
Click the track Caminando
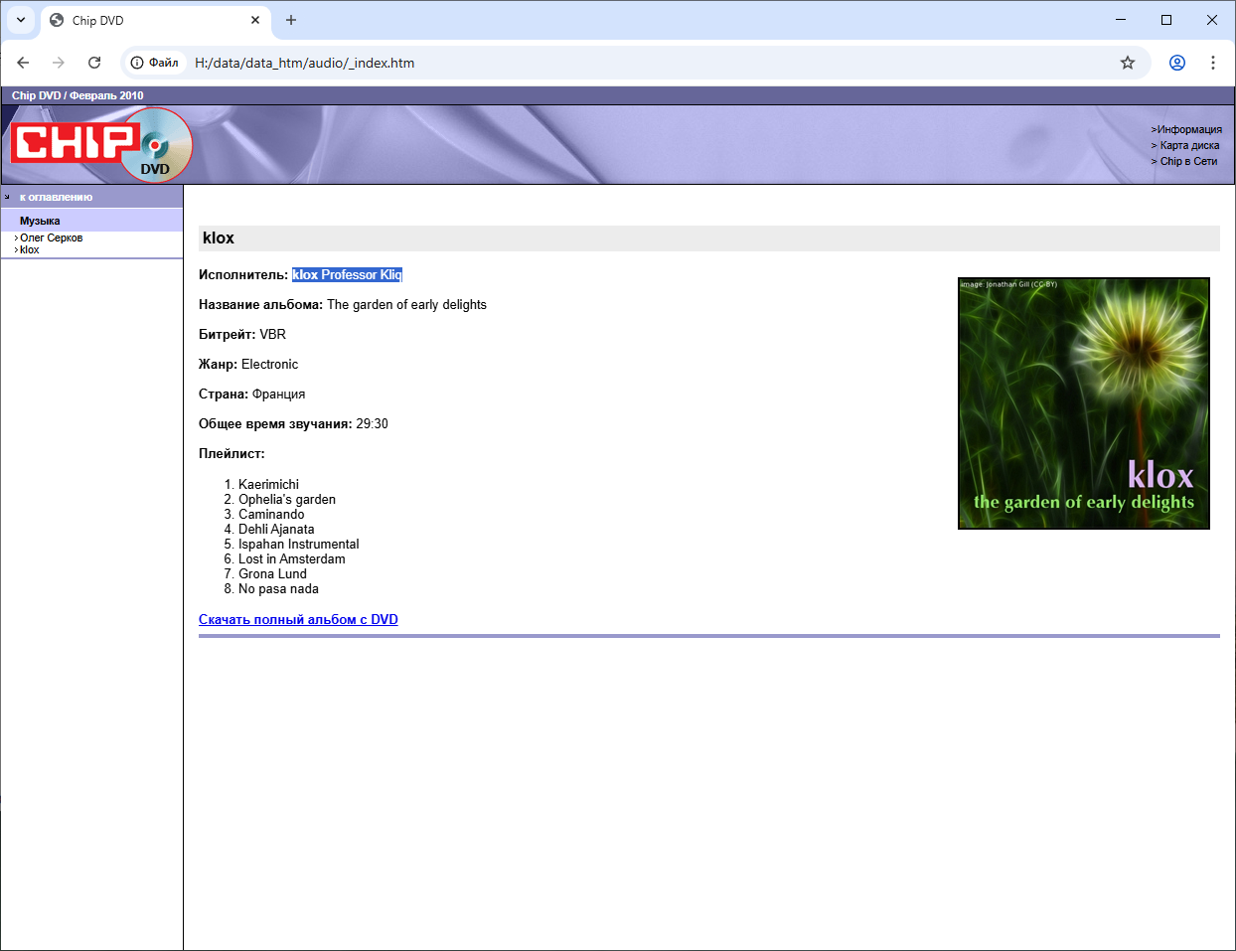click(271, 514)
